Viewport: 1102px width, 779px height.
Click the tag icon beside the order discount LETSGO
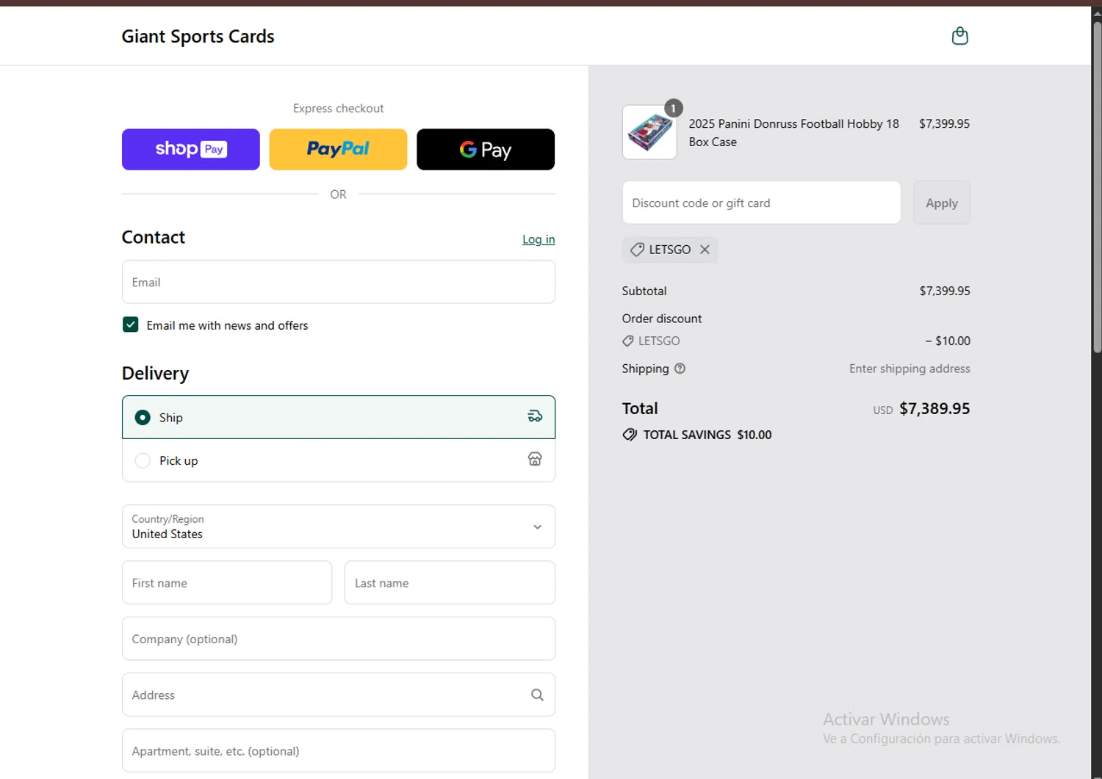628,341
